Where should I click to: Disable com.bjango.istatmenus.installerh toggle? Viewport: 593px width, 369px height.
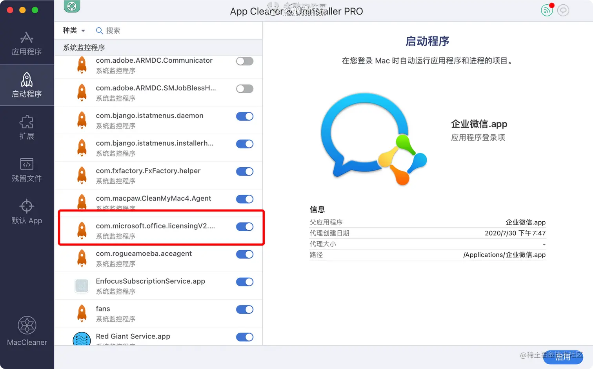point(245,144)
